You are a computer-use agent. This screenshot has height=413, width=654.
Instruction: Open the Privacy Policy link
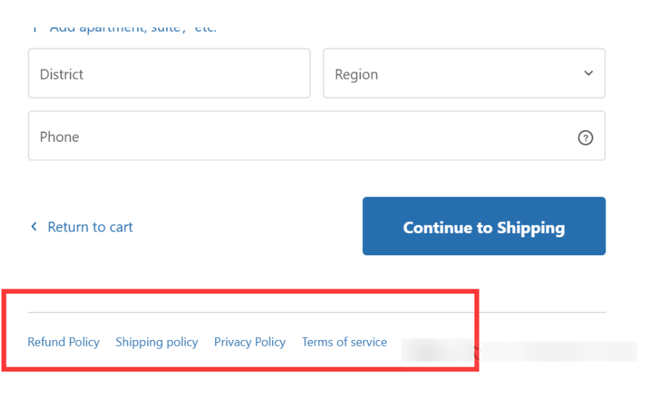[250, 342]
